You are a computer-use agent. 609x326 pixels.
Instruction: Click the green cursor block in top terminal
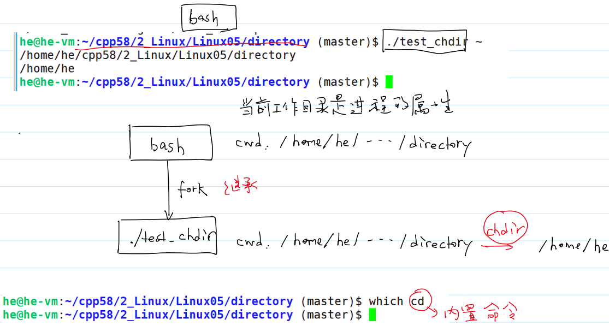[x=389, y=82]
